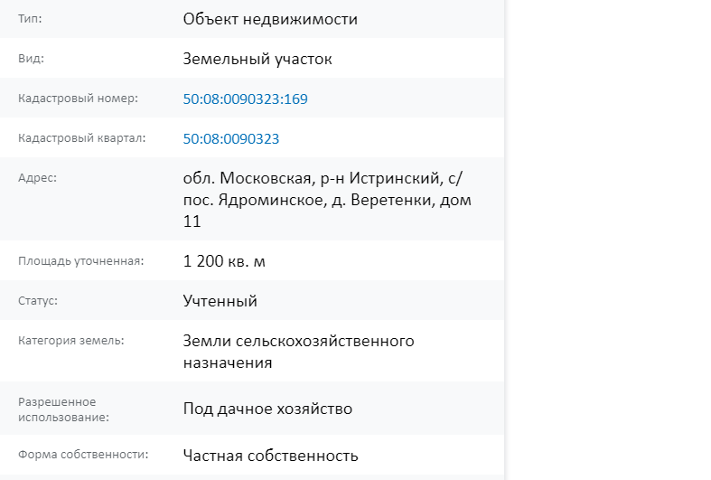
Task: Click the 'Вид:' field label
Action: (31, 59)
